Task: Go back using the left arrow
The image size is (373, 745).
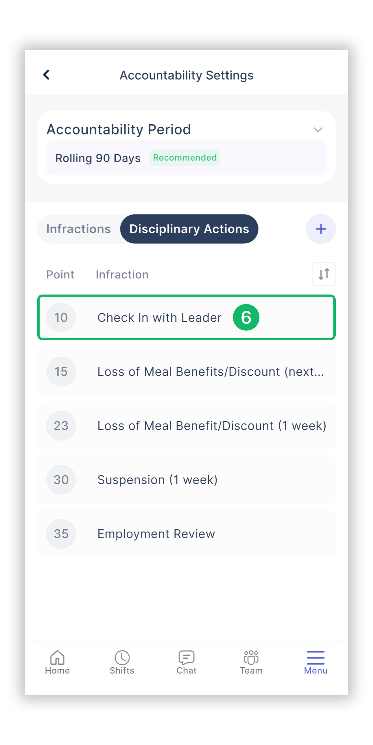Action: point(46,75)
